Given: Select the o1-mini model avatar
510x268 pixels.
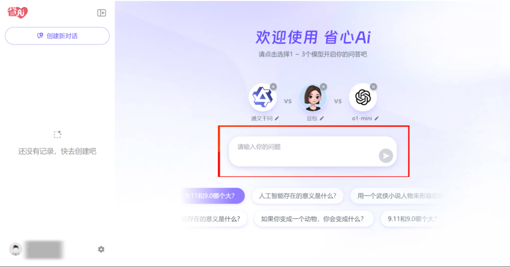Looking at the screenshot, I should tap(363, 97).
